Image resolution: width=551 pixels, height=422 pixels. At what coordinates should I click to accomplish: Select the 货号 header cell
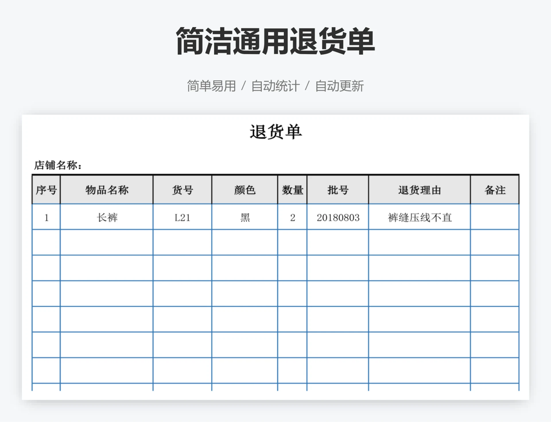(183, 190)
